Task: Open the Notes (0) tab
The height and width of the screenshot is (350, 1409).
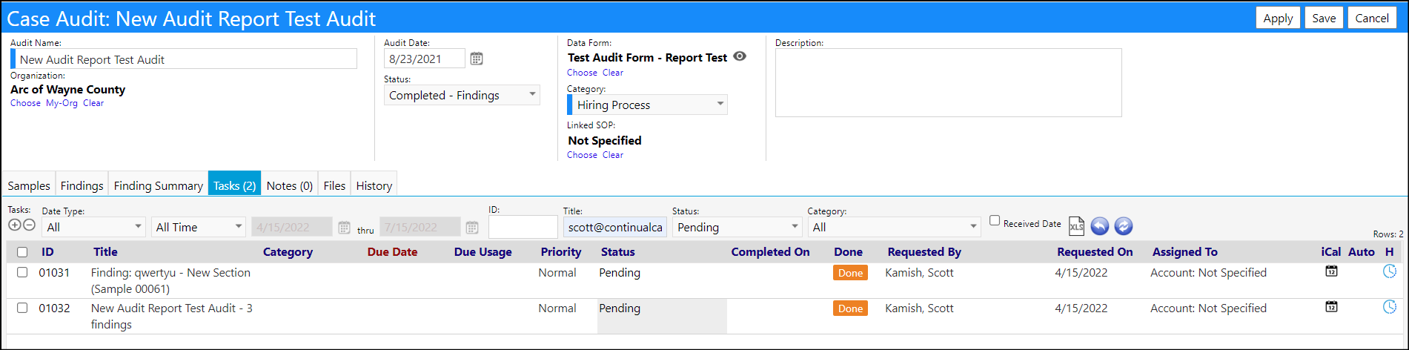Action: pyautogui.click(x=290, y=185)
